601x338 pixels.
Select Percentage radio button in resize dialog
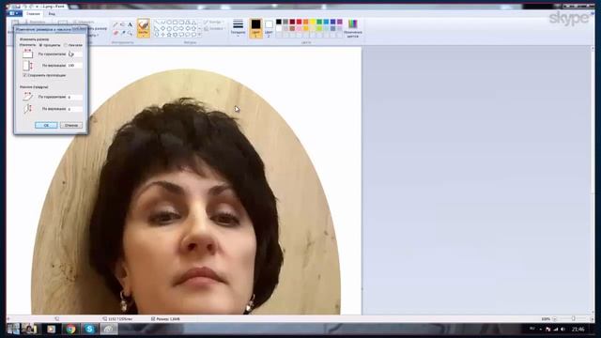[x=40, y=45]
